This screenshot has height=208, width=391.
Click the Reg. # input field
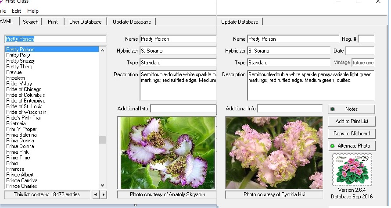(366, 39)
